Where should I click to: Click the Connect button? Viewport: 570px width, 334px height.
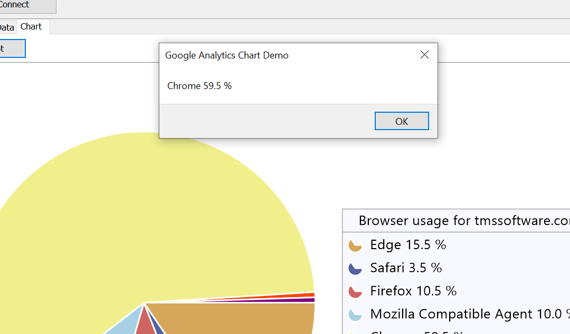click(27, 5)
